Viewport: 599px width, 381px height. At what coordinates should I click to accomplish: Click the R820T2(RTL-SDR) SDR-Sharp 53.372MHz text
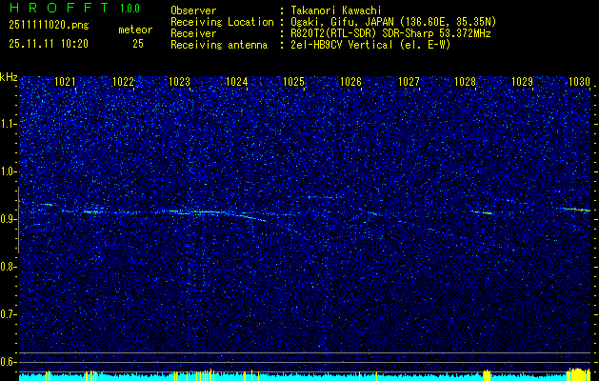[x=390, y=33]
